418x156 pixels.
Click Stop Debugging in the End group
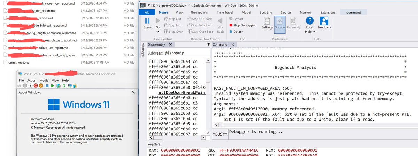click(243, 25)
